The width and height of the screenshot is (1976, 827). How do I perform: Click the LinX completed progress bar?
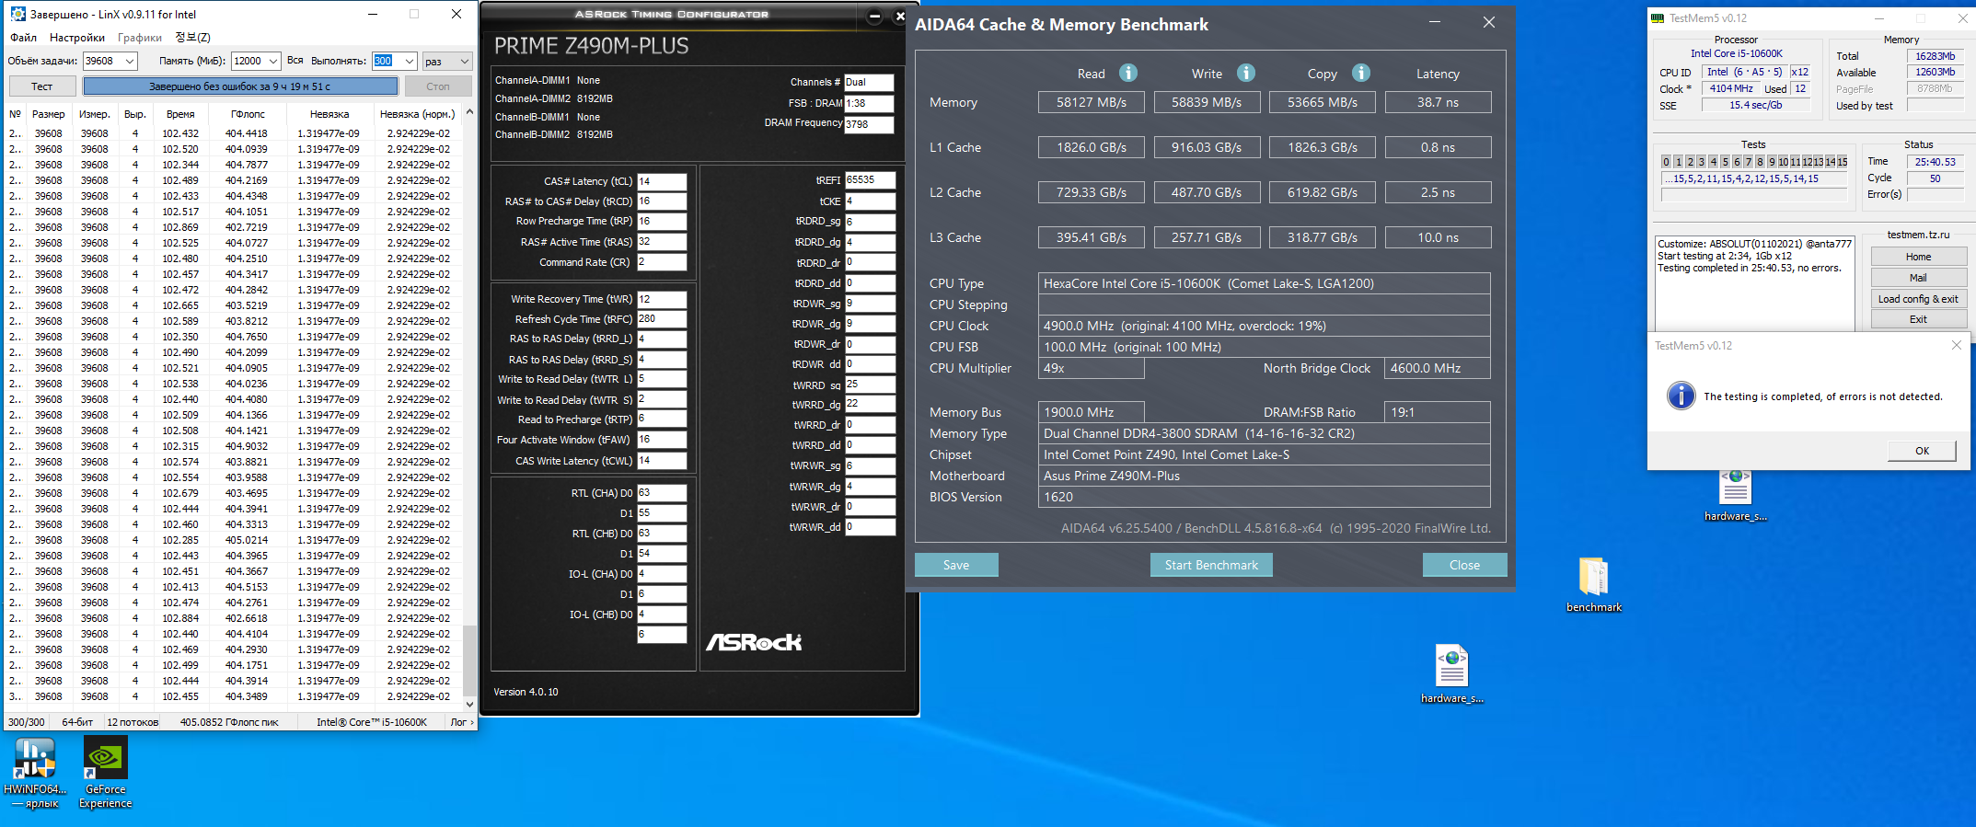click(240, 86)
